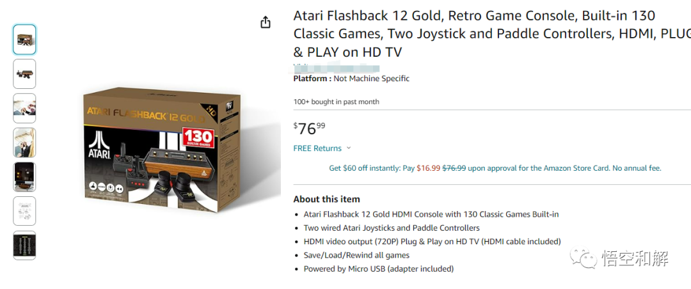The width and height of the screenshot is (691, 289).
Task: Click the blurred store link under the title
Action: click(337, 68)
